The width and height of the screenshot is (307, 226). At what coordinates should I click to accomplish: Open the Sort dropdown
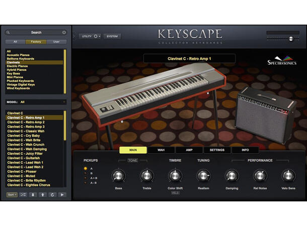12,195
